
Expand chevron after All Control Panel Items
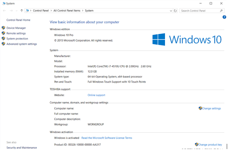click(83, 10)
